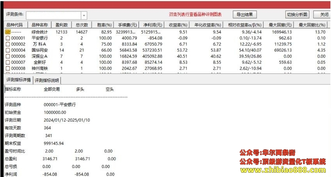The image size is (332, 177).
Task: Click the 多头 column label
Action: 80,89
